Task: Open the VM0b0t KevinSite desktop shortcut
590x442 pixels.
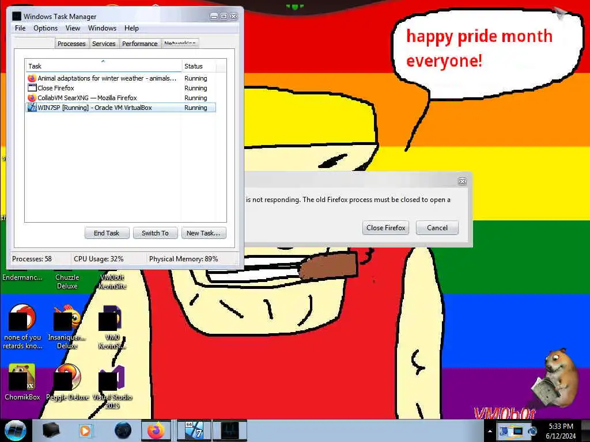Action: point(112,281)
